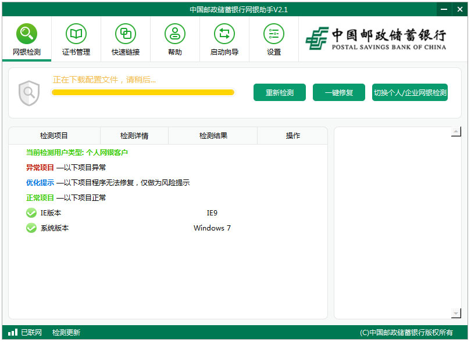Click the right panel scroll-up arrow
The image size is (471, 342).
click(456, 131)
